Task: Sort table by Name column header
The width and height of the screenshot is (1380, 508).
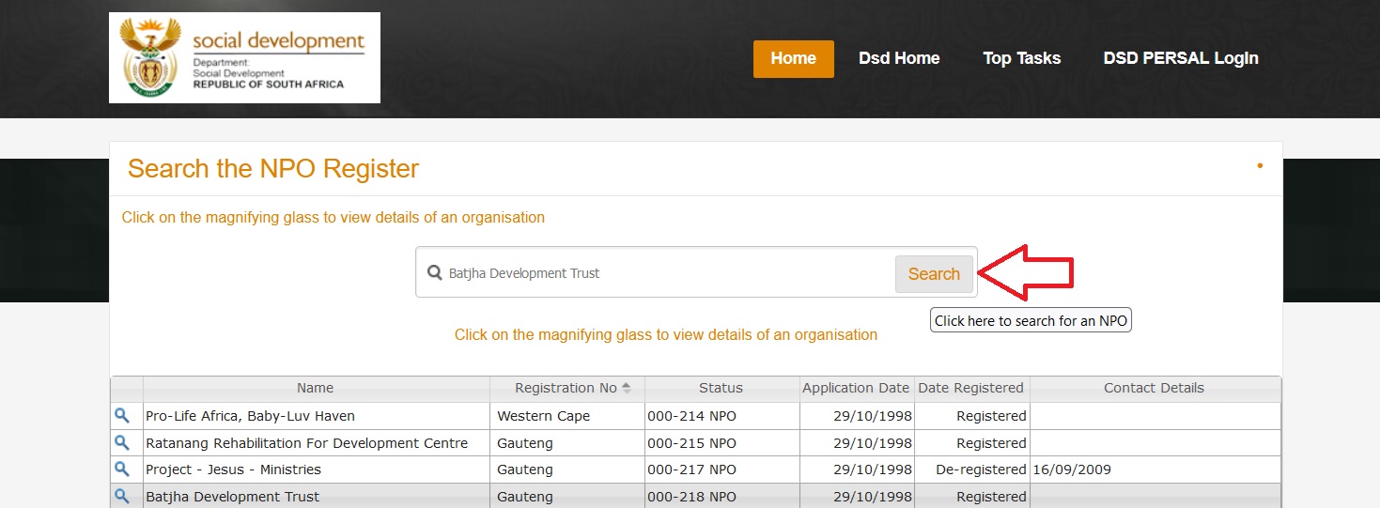Action: [316, 388]
